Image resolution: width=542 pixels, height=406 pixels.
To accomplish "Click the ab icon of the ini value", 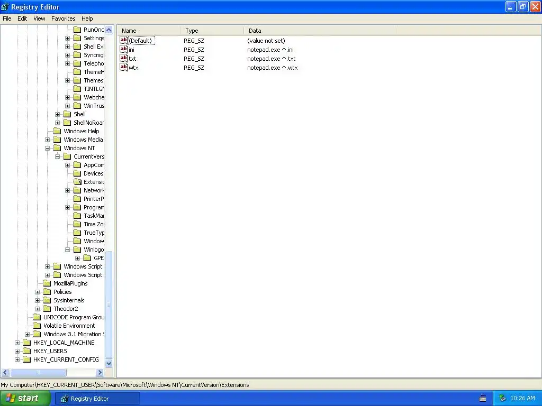I will pos(124,49).
